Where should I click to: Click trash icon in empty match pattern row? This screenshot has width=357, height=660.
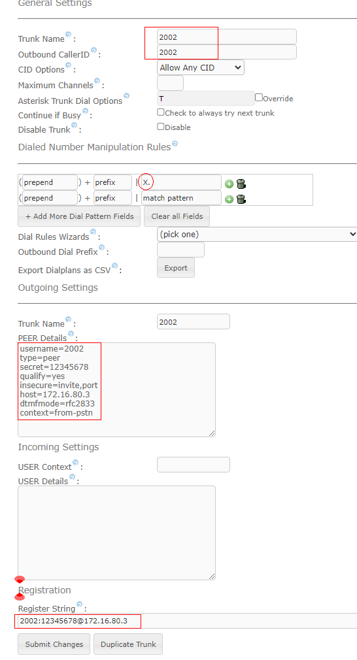tap(241, 199)
